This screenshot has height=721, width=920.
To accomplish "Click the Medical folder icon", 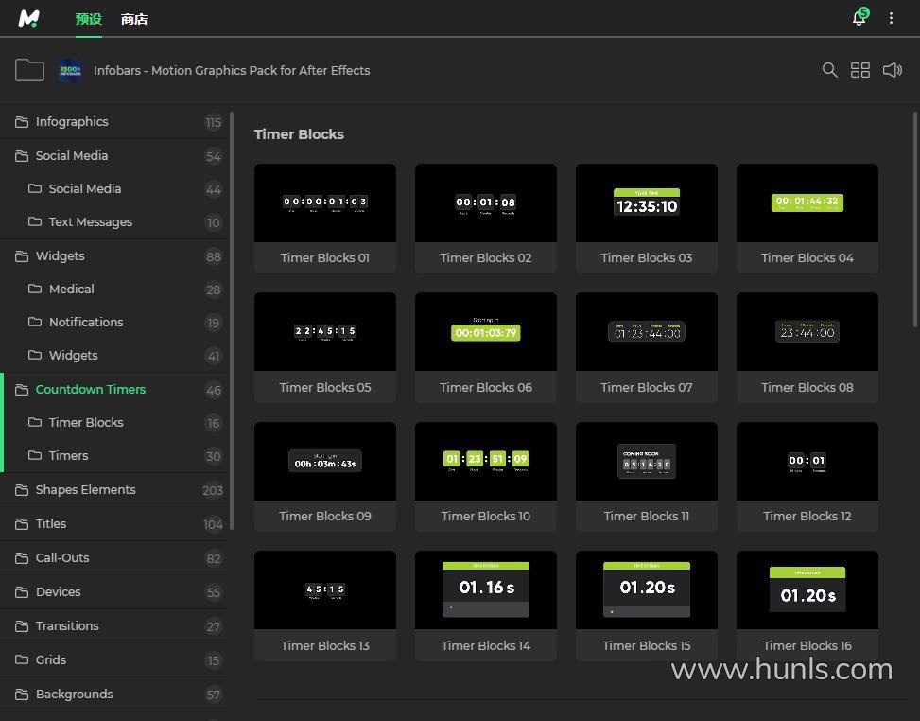I will pyautogui.click(x=35, y=289).
